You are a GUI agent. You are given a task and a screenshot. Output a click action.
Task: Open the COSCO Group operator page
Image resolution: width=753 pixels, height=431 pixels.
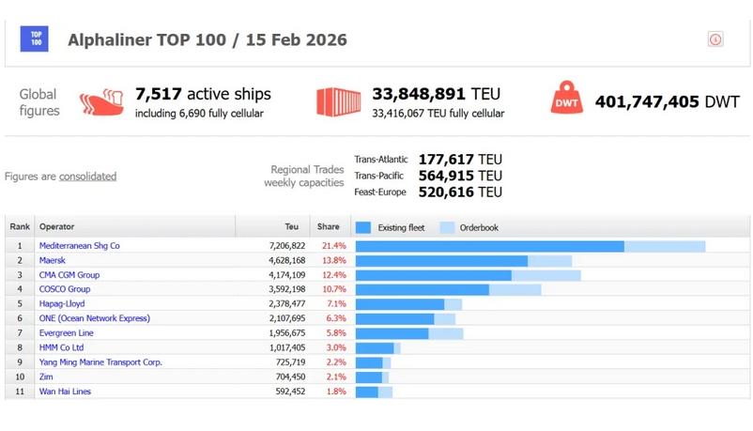(x=64, y=289)
